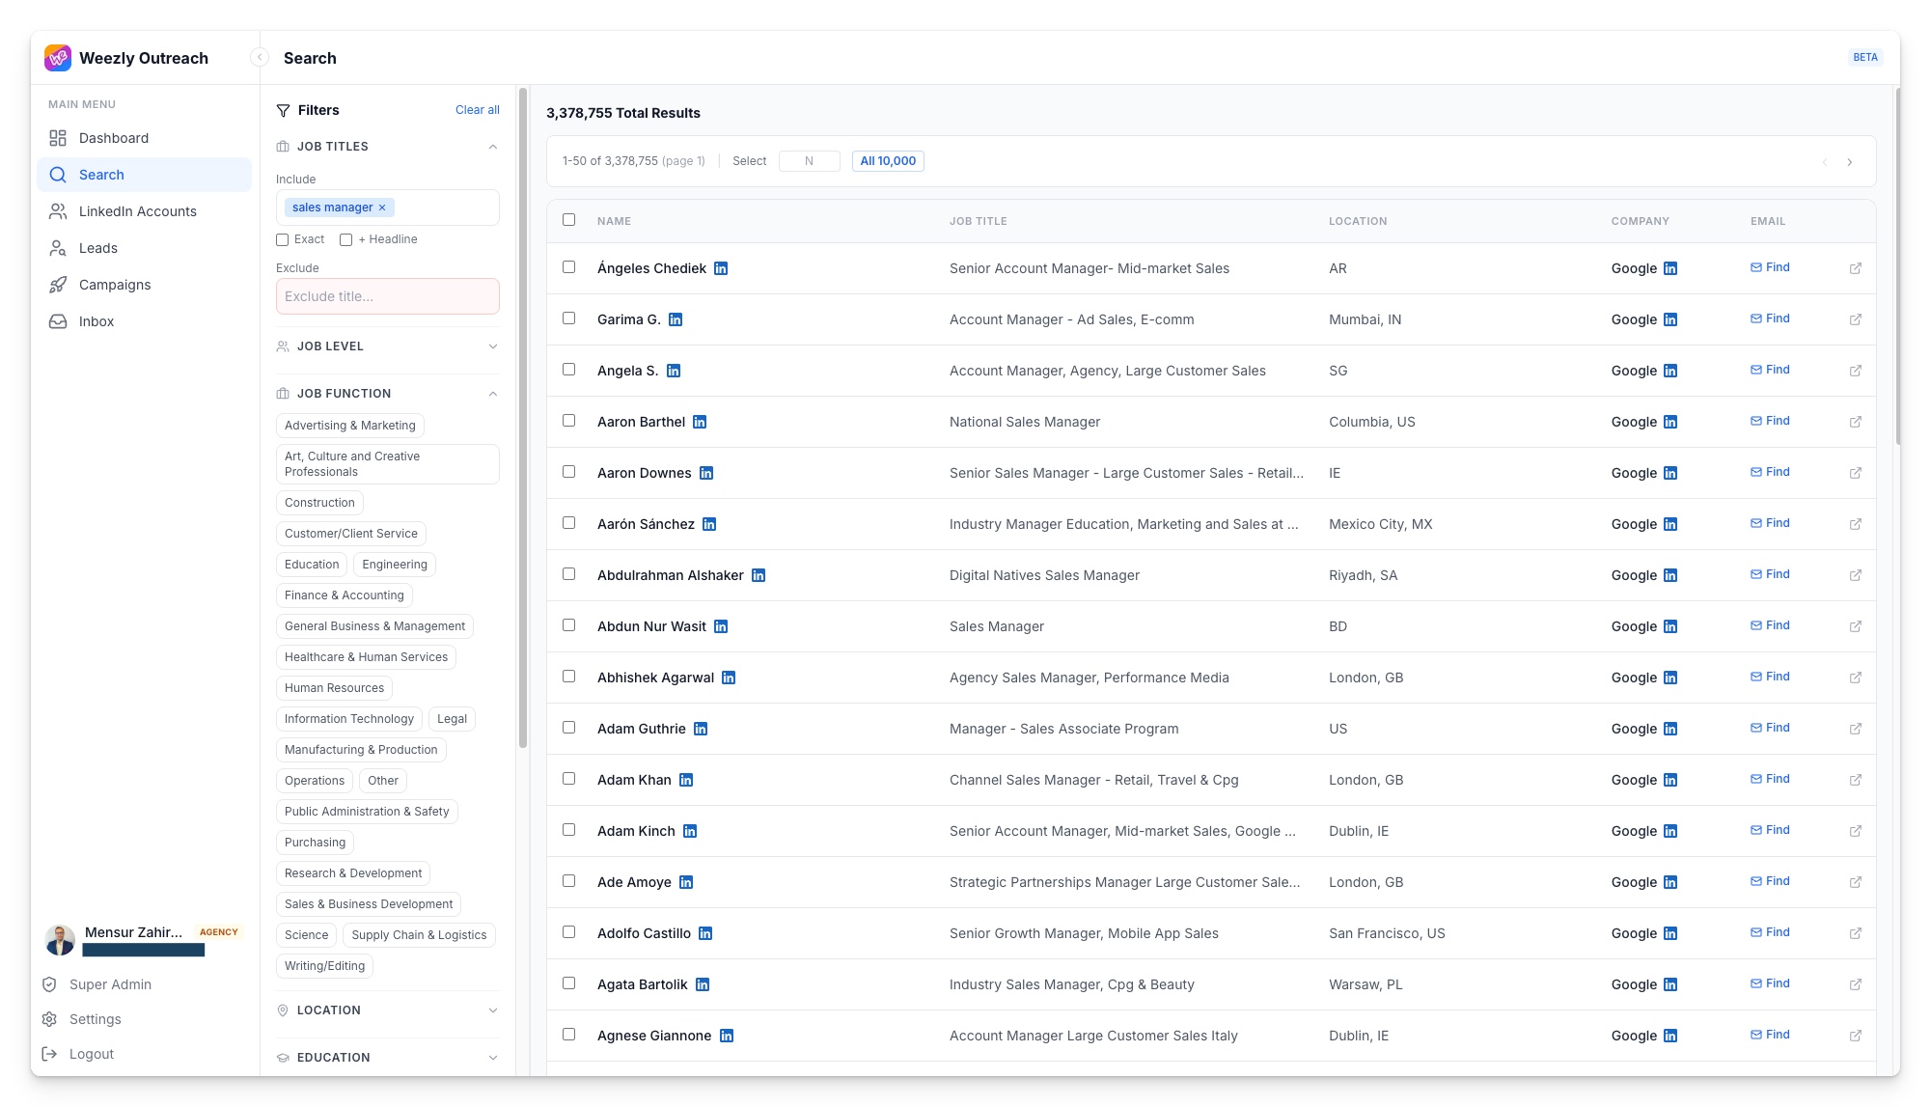Open Super Admin link
Viewport: 1931px width, 1107px height.
(97, 984)
